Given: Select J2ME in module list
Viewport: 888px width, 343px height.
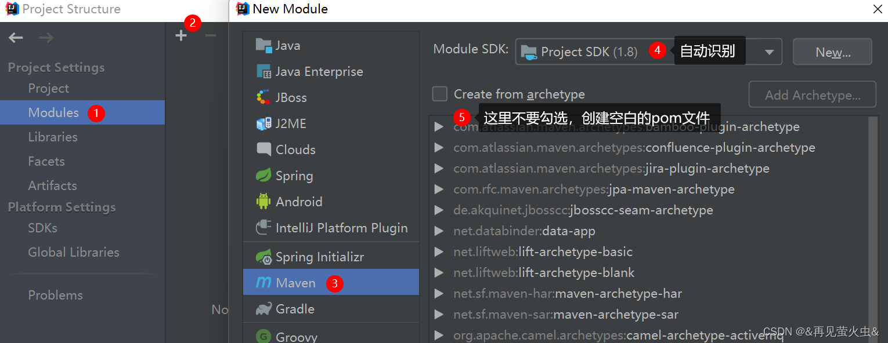Looking at the screenshot, I should (331, 123).
